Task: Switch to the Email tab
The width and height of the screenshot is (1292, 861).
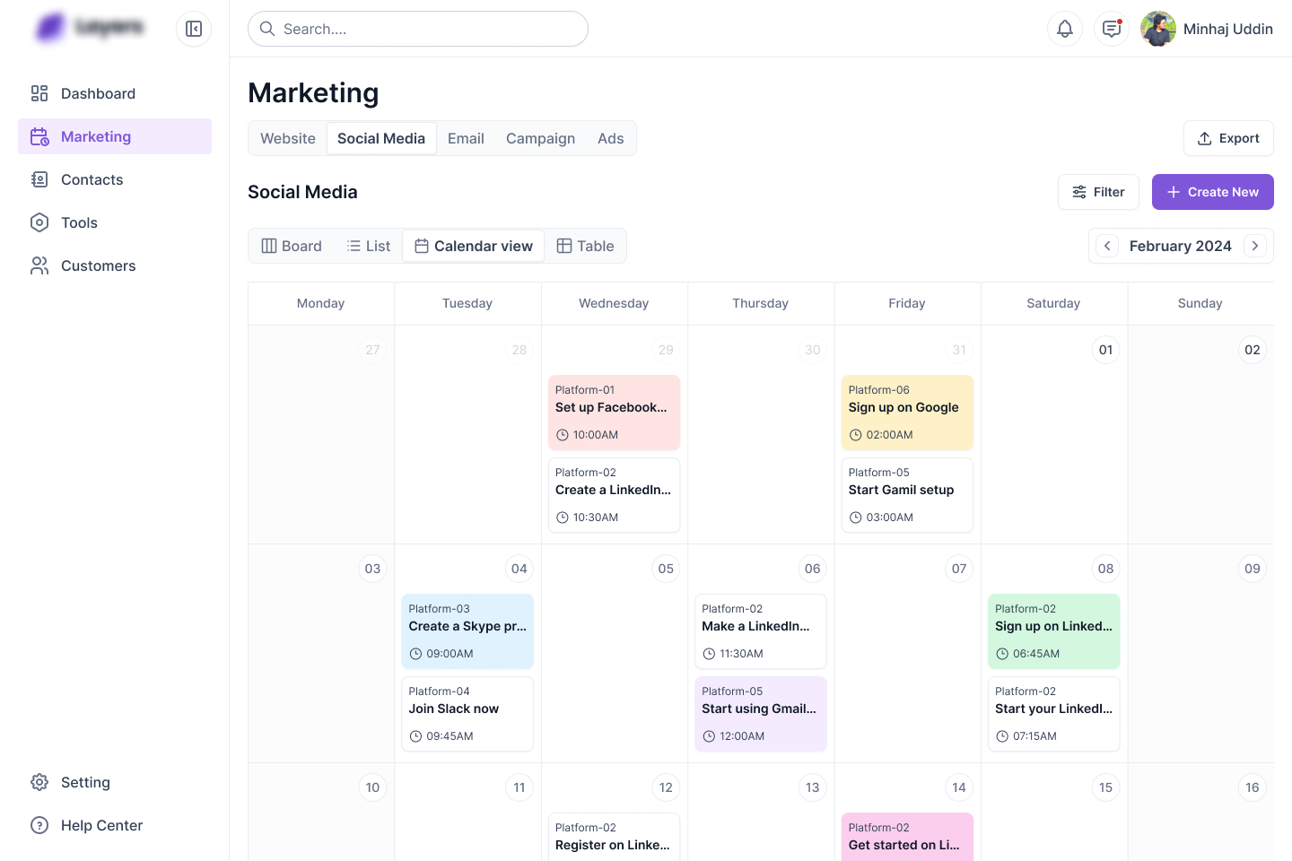Action: pyautogui.click(x=466, y=138)
